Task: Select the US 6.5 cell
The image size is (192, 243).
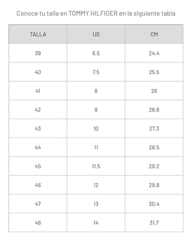Action: (x=96, y=53)
